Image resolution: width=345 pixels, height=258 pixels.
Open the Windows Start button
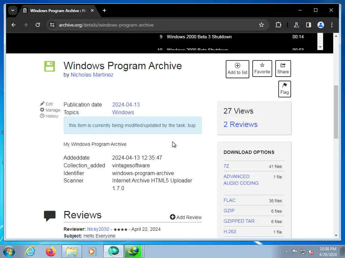9,251
